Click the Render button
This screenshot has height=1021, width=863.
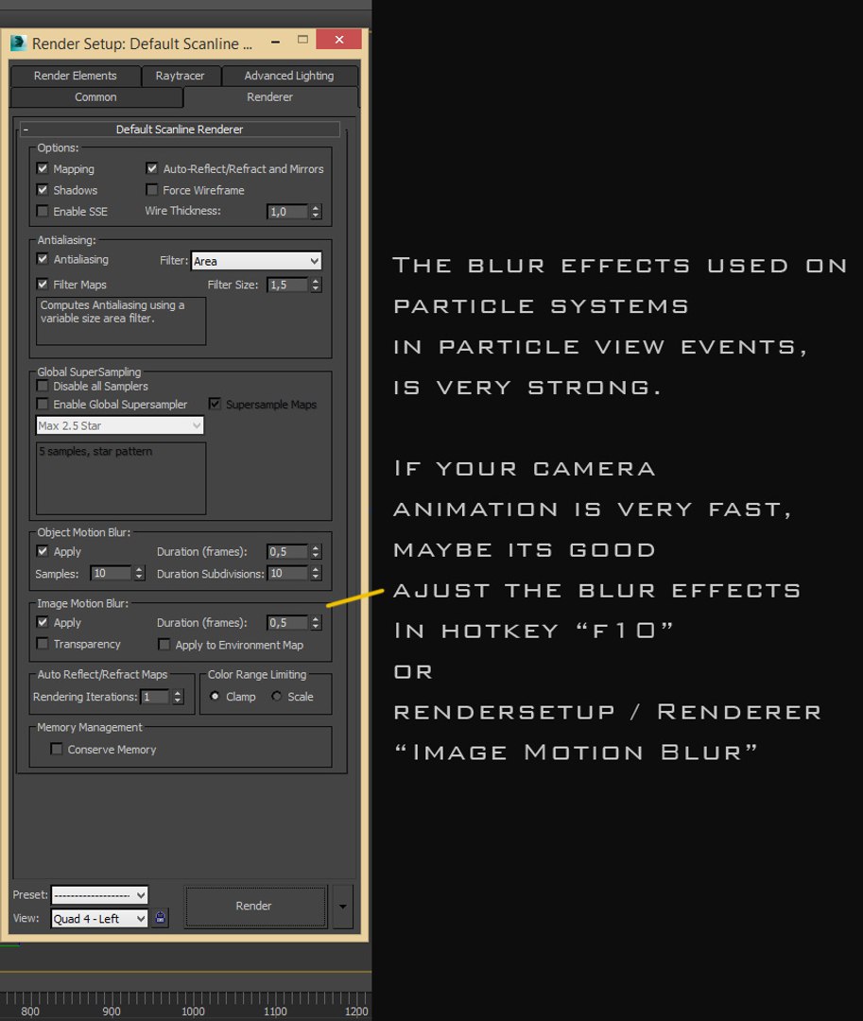click(x=255, y=907)
